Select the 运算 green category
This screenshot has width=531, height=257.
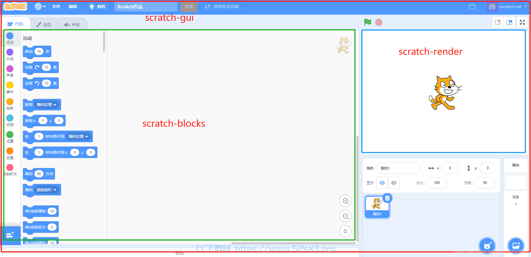10,137
